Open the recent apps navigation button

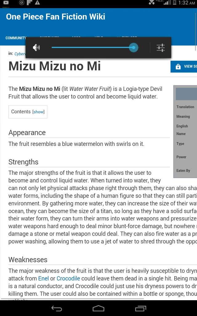(x=140, y=308)
